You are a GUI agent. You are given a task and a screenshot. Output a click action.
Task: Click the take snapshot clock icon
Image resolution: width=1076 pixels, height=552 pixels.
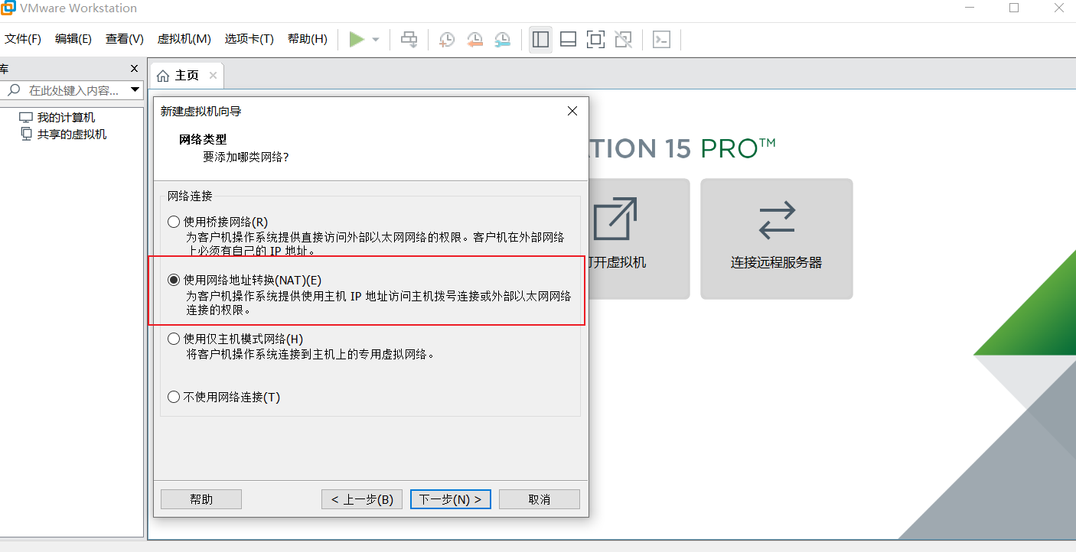[447, 40]
